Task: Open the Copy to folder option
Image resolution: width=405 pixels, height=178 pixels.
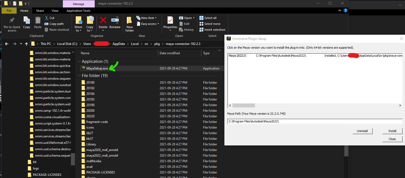Action: (x=90, y=24)
